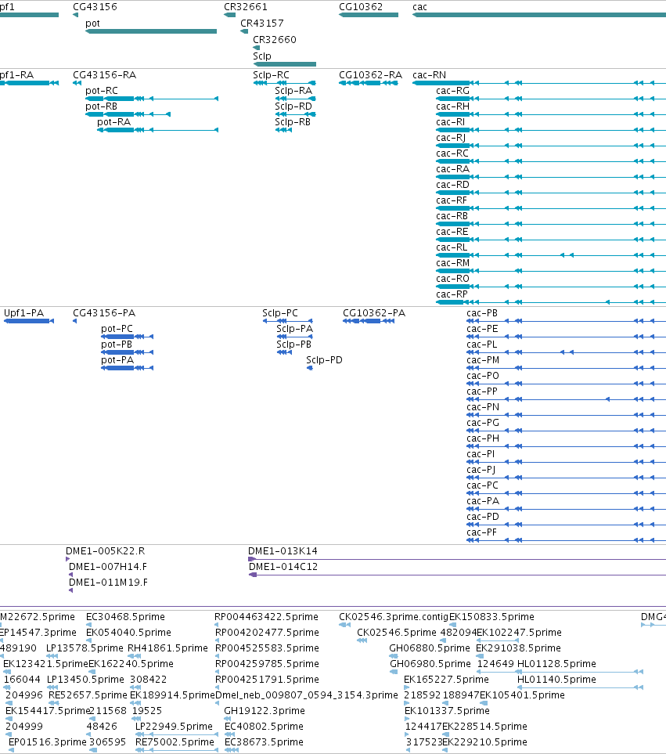This screenshot has width=666, height=754.
Task: Select the cac gene span bar
Action: point(539,15)
